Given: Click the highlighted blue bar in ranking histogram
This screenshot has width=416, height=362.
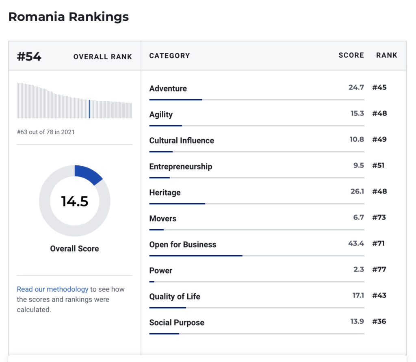Looking at the screenshot, I should (x=89, y=109).
